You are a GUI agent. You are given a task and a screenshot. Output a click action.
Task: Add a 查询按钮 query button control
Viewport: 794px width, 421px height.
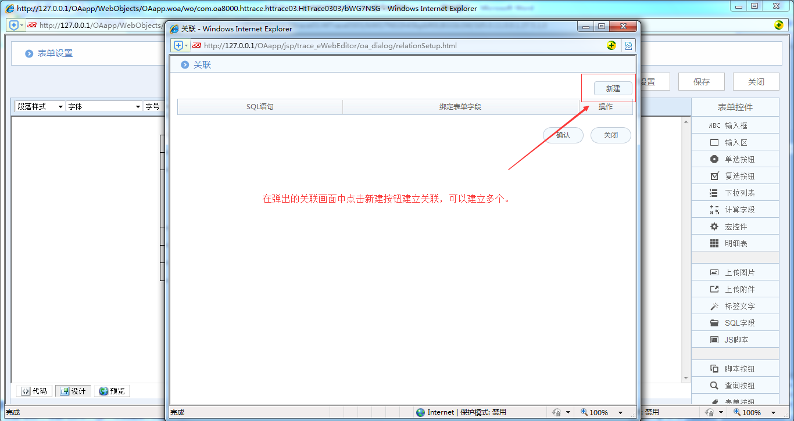tap(735, 386)
